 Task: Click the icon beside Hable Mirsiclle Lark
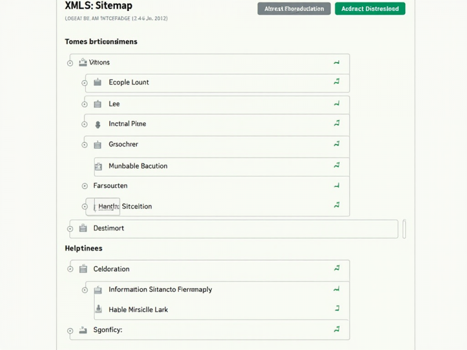[x=99, y=309]
